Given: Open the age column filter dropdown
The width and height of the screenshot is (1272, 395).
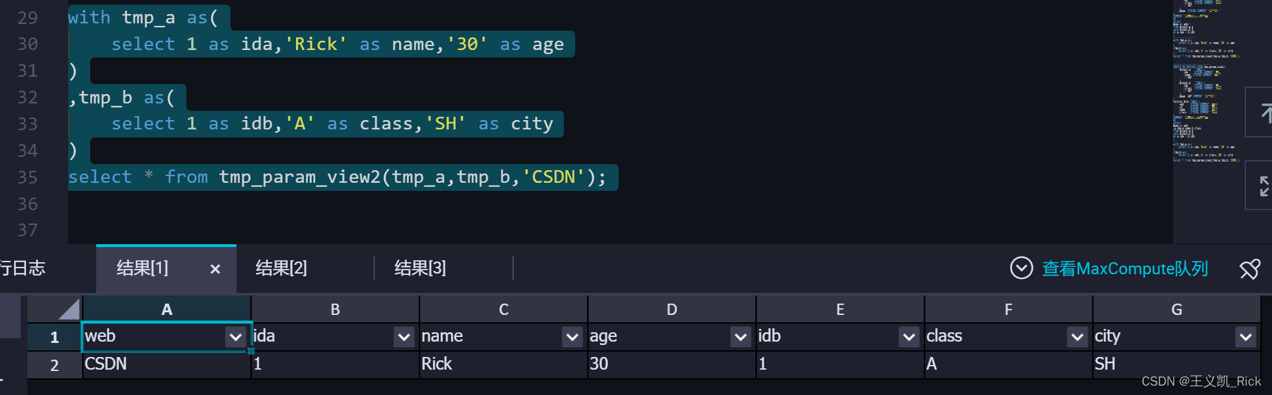Looking at the screenshot, I should pyautogui.click(x=740, y=337).
